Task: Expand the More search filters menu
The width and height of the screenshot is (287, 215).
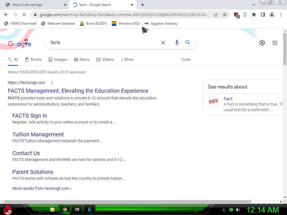Action: coord(127,60)
